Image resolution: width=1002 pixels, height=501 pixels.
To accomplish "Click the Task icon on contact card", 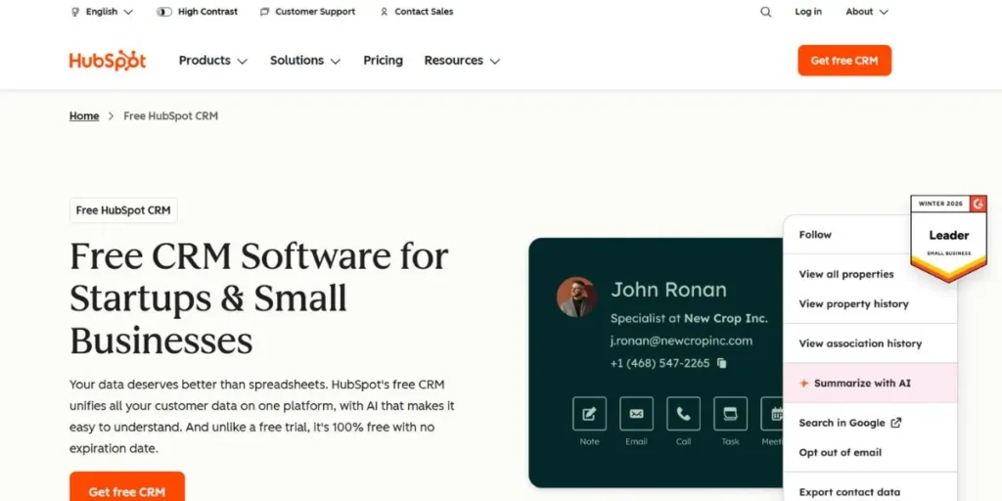I will (730, 414).
